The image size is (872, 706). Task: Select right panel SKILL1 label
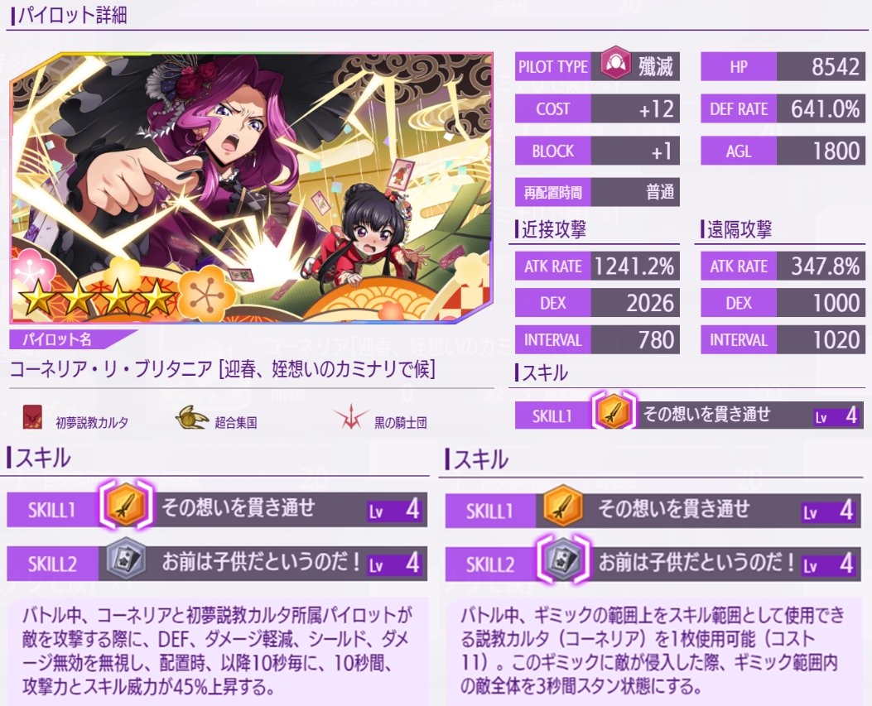(x=490, y=511)
